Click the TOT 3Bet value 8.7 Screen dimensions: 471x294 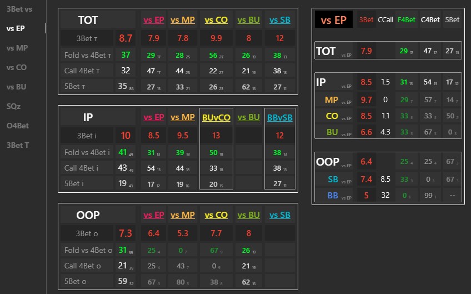coord(126,39)
